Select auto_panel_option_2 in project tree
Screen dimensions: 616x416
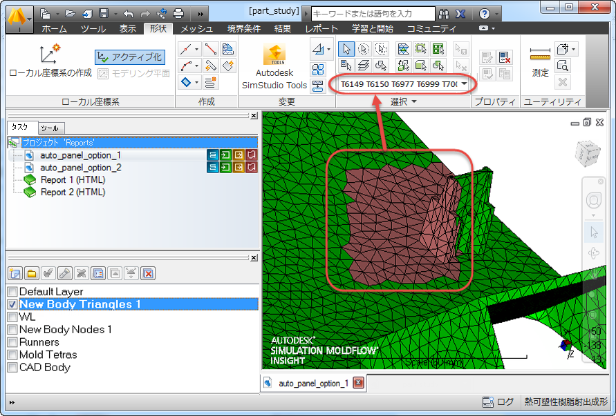80,168
